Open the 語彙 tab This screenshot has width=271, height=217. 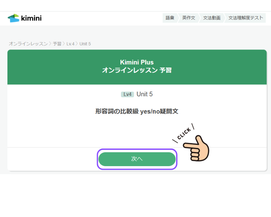pos(170,18)
